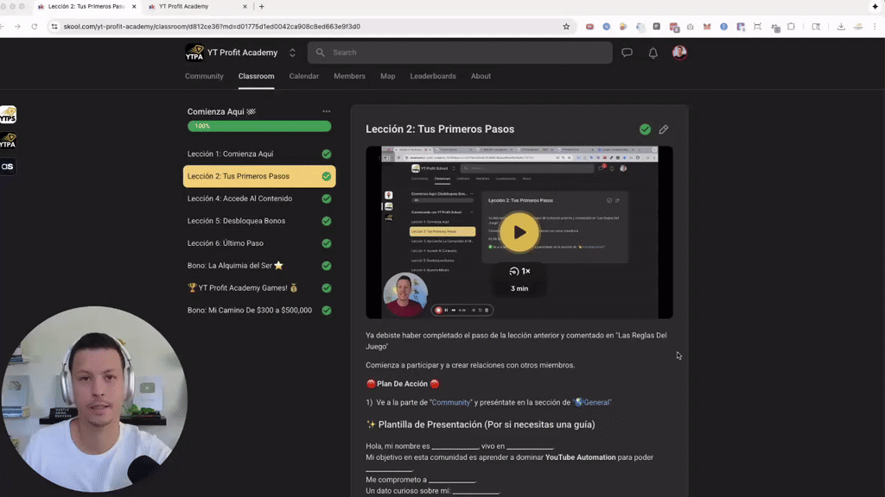
Task: Open browser three-dot menu
Action: [875, 27]
